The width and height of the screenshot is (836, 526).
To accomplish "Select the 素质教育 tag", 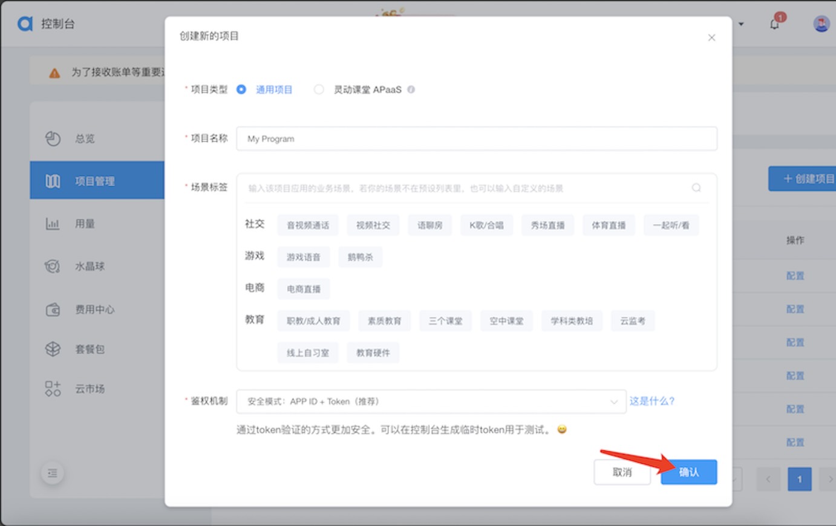I will [384, 321].
